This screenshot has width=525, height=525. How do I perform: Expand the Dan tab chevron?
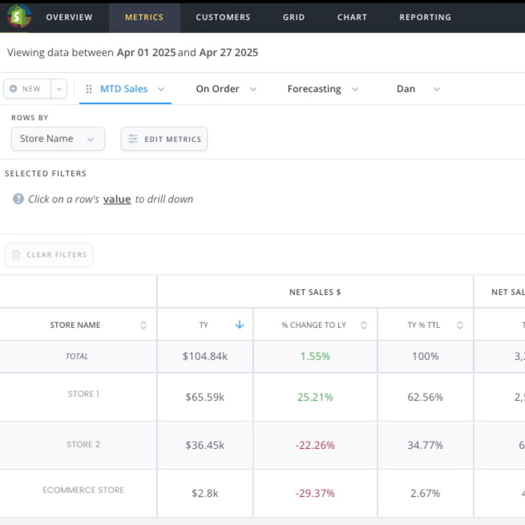pyautogui.click(x=436, y=89)
